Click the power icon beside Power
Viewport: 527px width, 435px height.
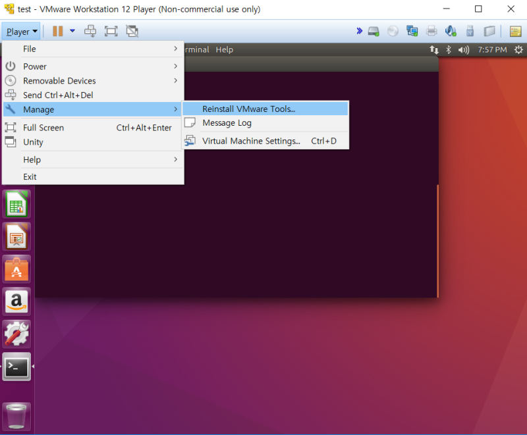click(x=11, y=66)
